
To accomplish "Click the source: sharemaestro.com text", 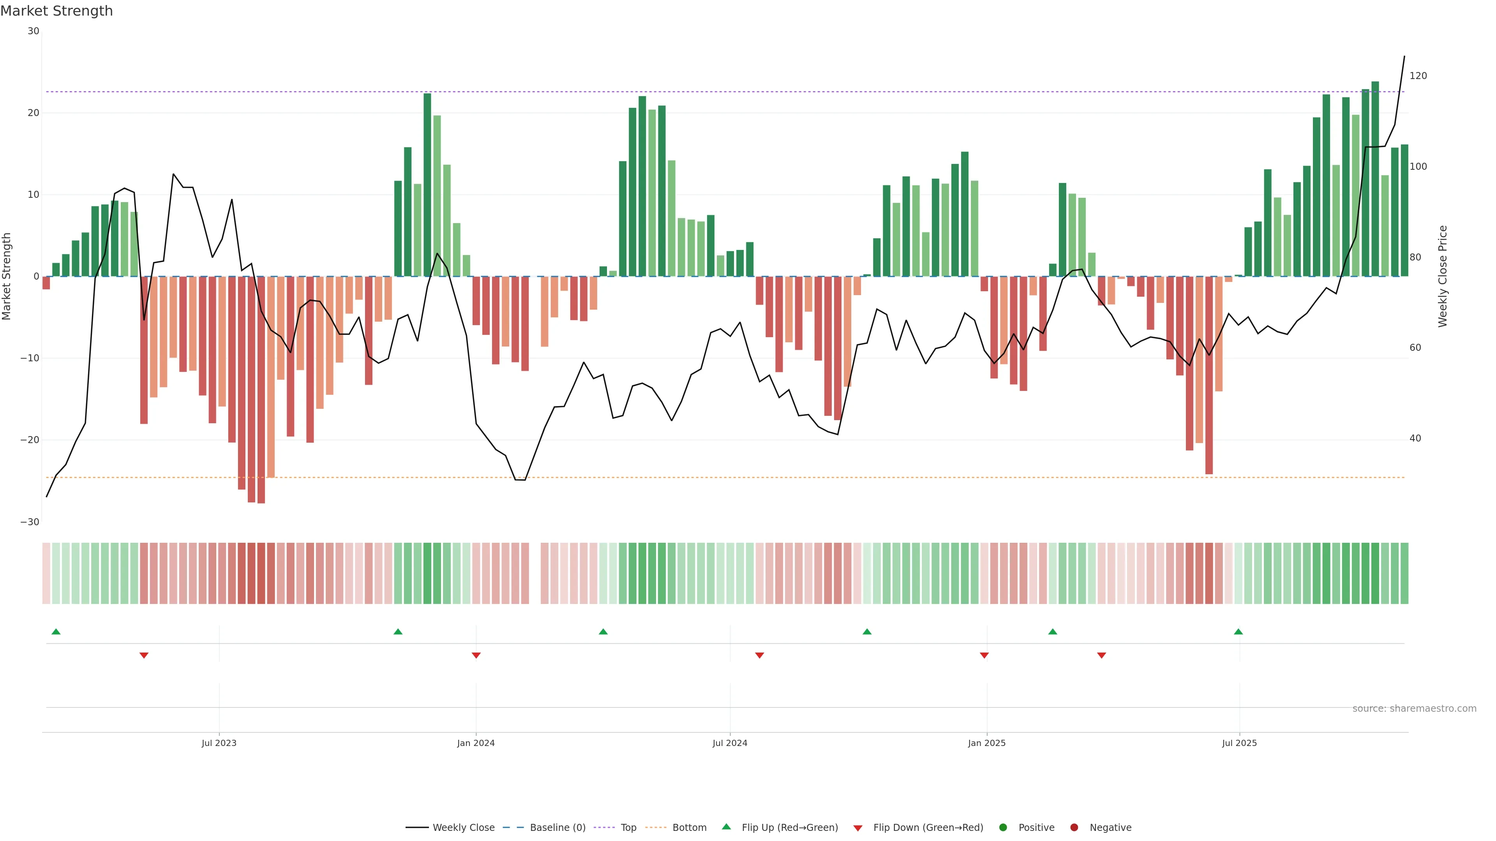I will (x=1414, y=709).
